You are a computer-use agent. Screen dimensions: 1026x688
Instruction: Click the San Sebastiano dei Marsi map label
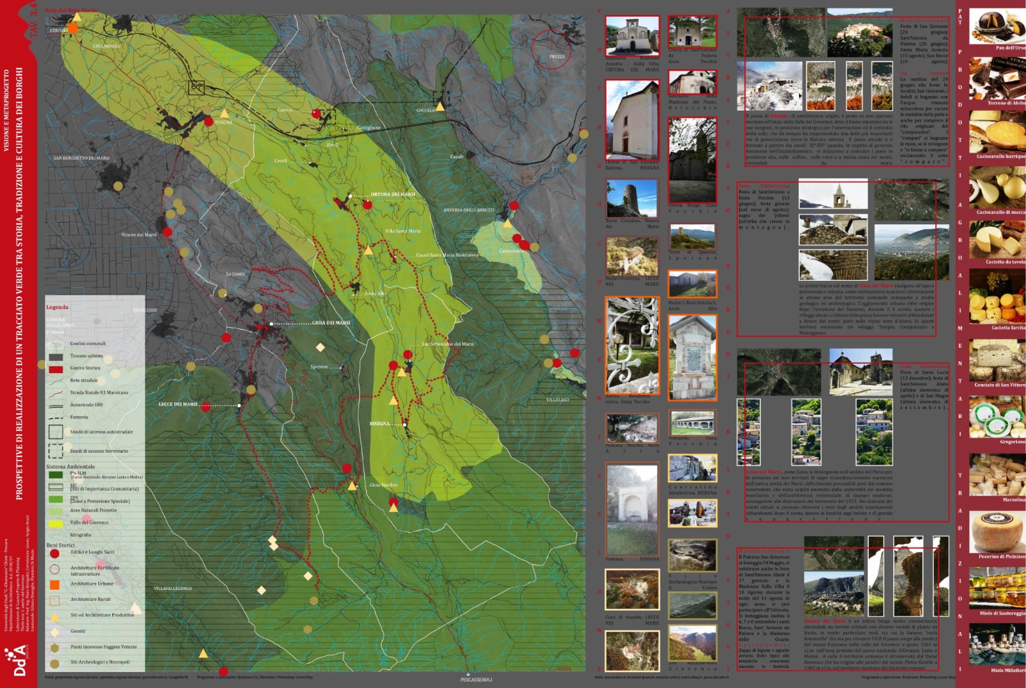448,344
